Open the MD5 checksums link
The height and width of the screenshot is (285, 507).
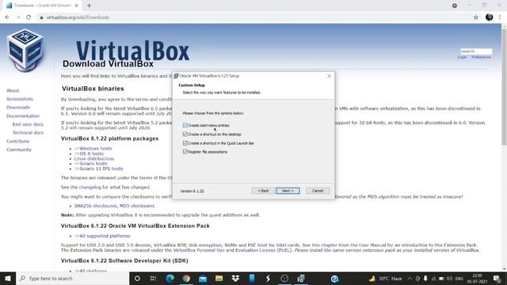point(137,206)
